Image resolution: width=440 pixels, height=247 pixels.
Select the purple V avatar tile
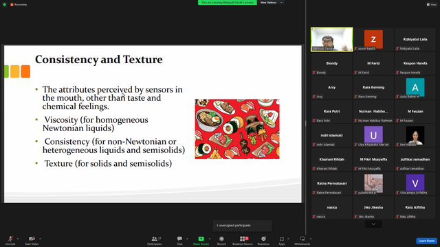[x=415, y=183]
